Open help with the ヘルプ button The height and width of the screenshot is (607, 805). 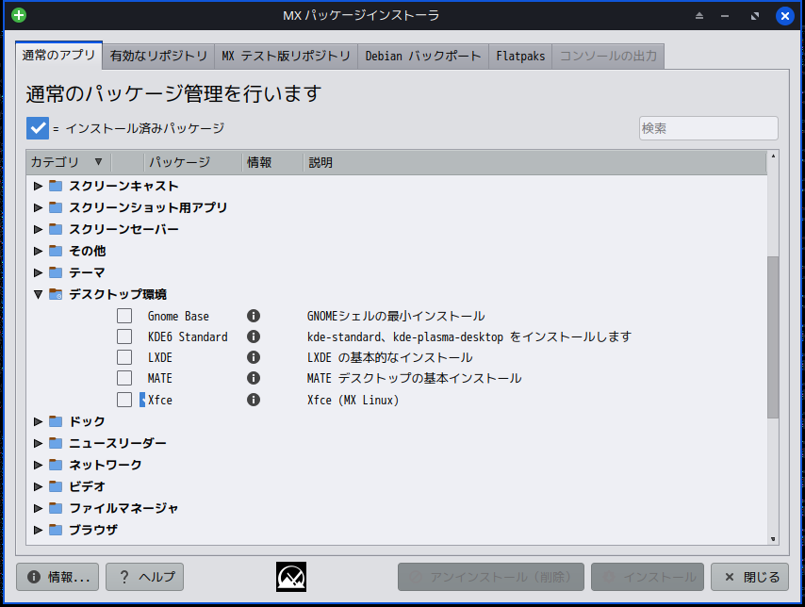pos(145,577)
